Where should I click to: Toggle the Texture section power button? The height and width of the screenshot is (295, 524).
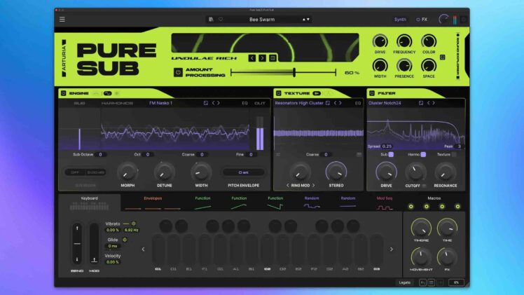[278, 93]
